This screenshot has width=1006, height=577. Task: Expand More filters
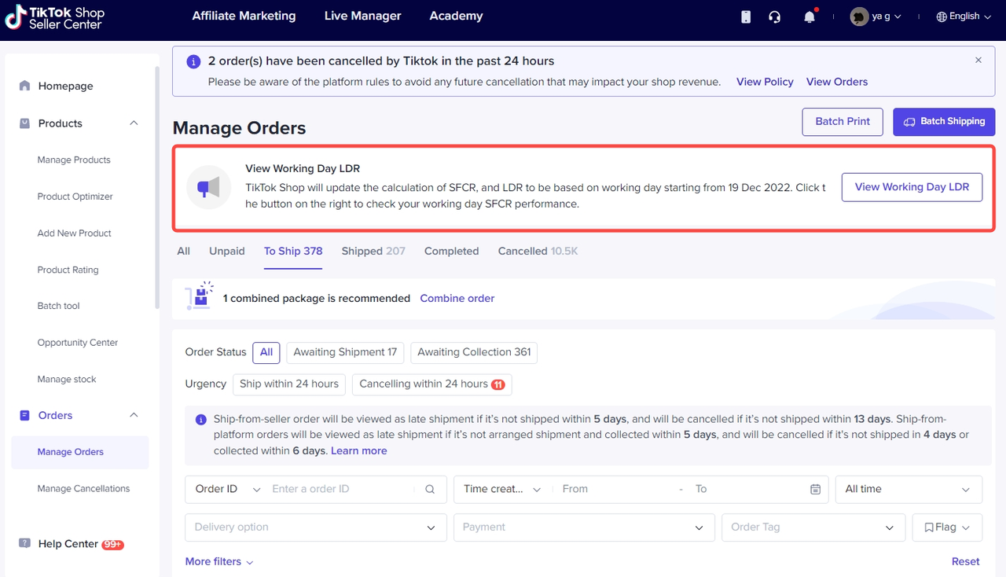(x=219, y=562)
